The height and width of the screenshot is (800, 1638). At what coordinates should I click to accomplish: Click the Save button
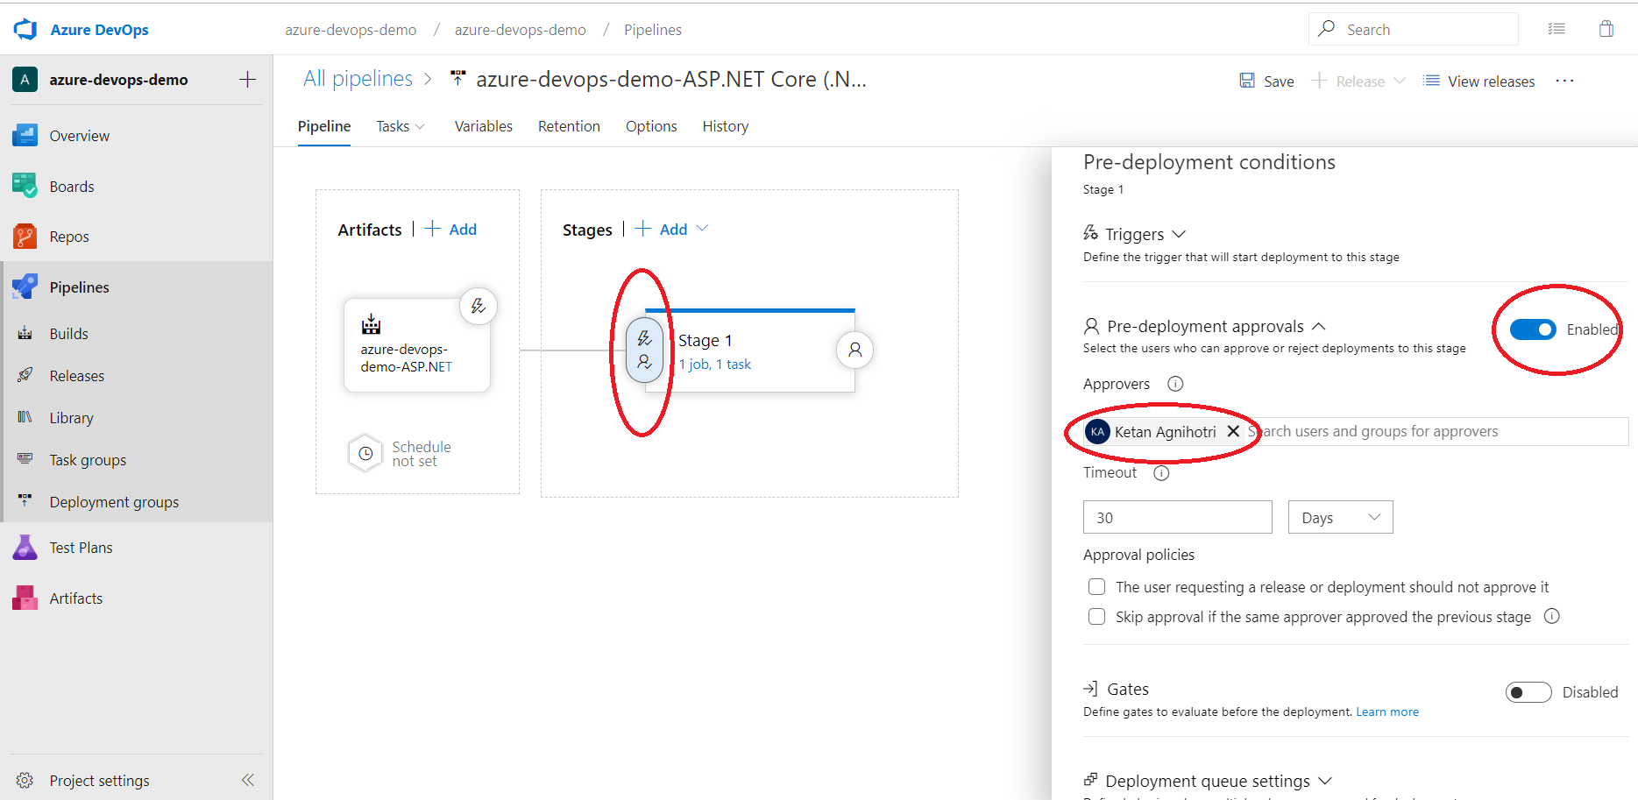point(1266,81)
